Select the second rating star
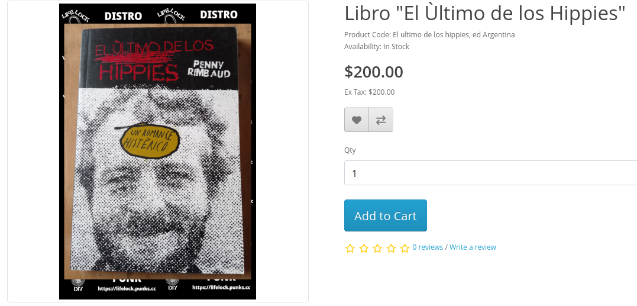637x306 pixels. (x=364, y=248)
